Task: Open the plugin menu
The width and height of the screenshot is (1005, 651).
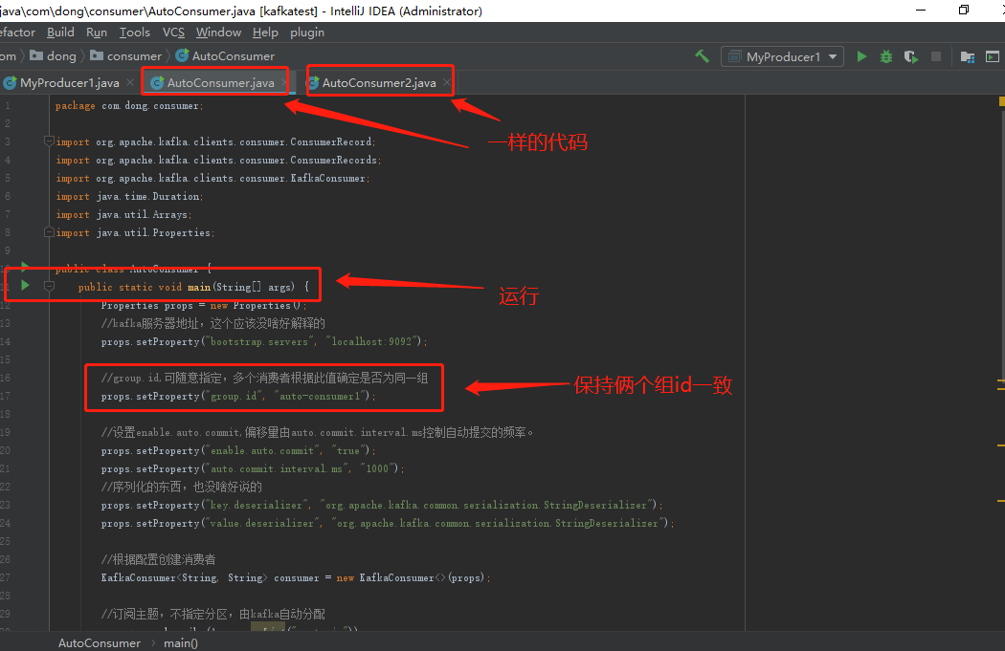Action: point(307,32)
